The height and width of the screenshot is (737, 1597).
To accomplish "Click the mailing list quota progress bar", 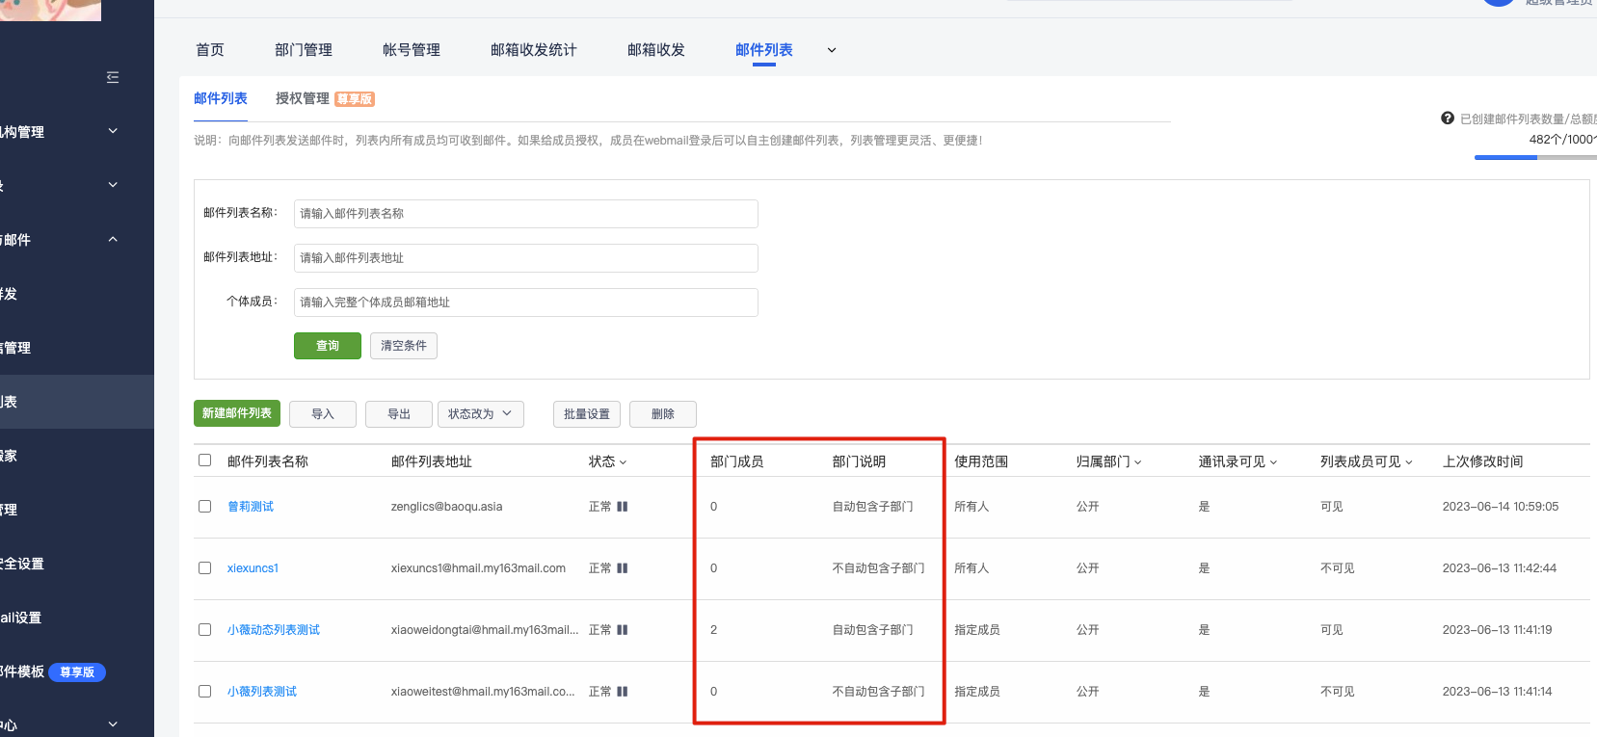I will click(x=1535, y=157).
